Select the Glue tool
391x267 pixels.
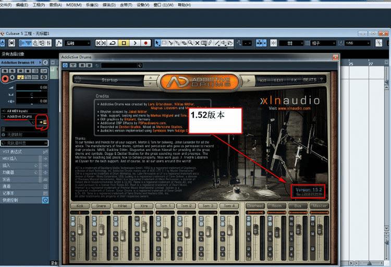click(x=177, y=43)
